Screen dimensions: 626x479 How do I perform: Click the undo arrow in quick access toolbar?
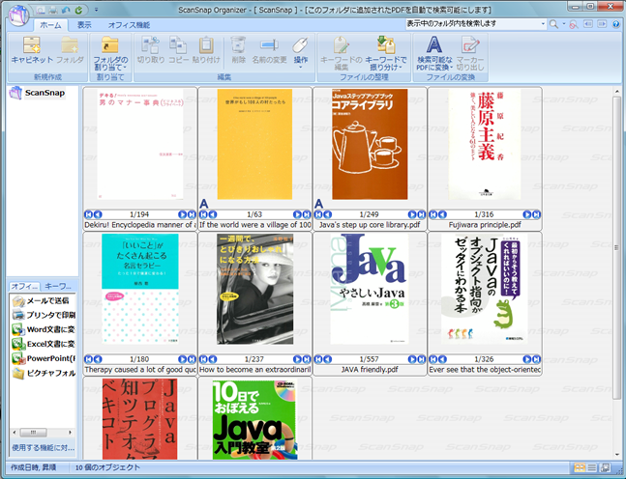click(x=66, y=10)
